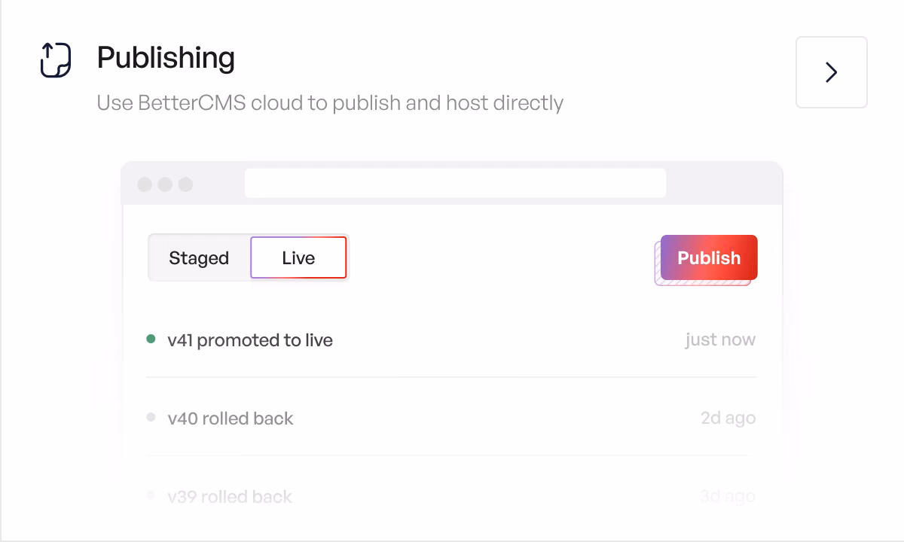Click the mock browser address bar
Image resolution: width=904 pixels, height=542 pixels.
(455, 184)
